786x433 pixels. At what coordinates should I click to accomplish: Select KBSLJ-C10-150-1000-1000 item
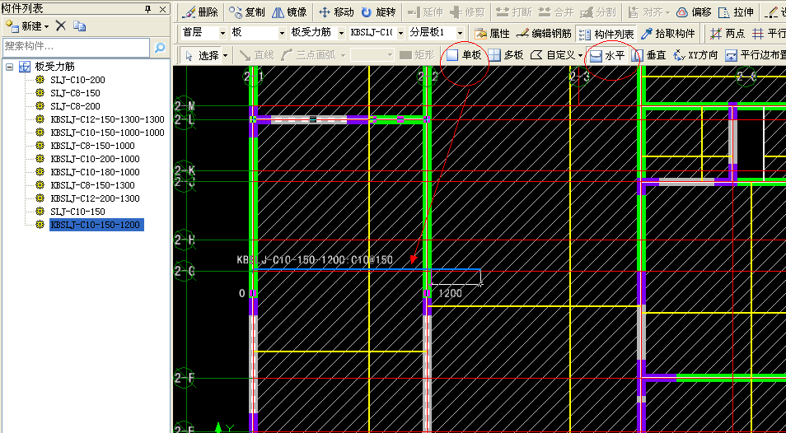click(x=107, y=133)
